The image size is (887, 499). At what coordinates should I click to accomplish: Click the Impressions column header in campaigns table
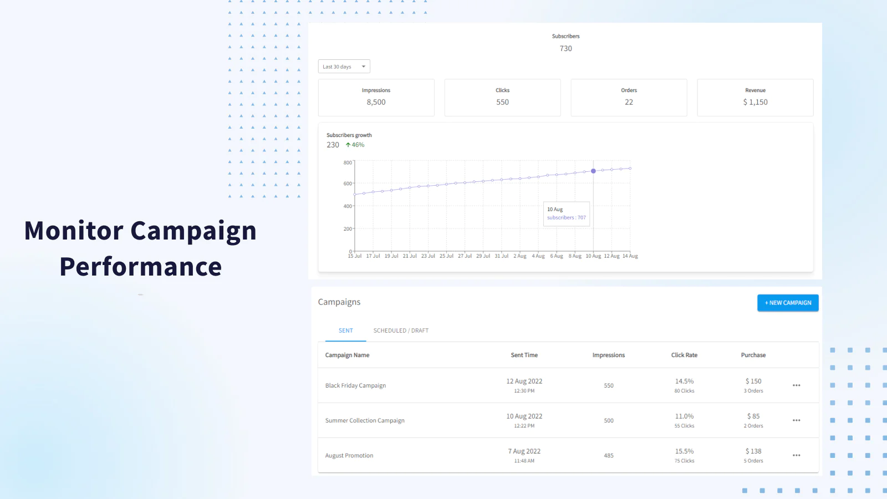click(609, 355)
